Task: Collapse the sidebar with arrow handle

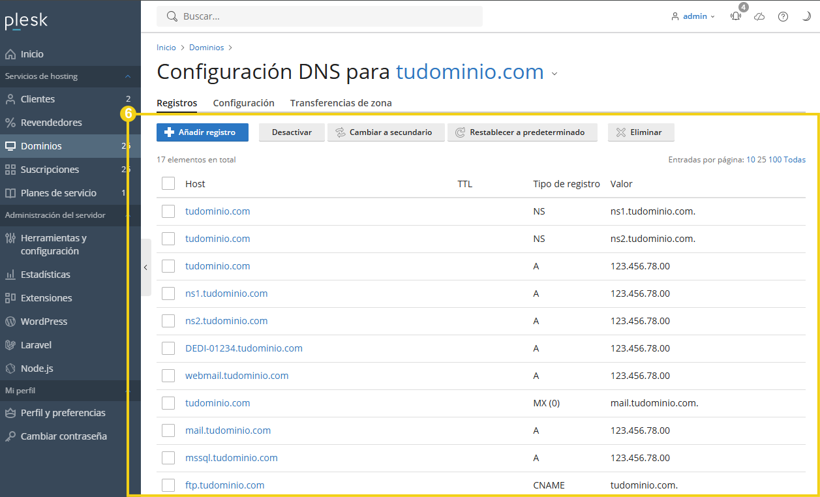Action: pyautogui.click(x=145, y=267)
